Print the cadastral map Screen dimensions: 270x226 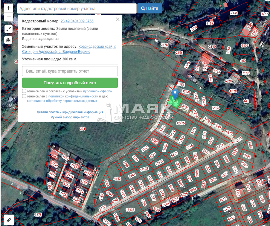(9, 40)
